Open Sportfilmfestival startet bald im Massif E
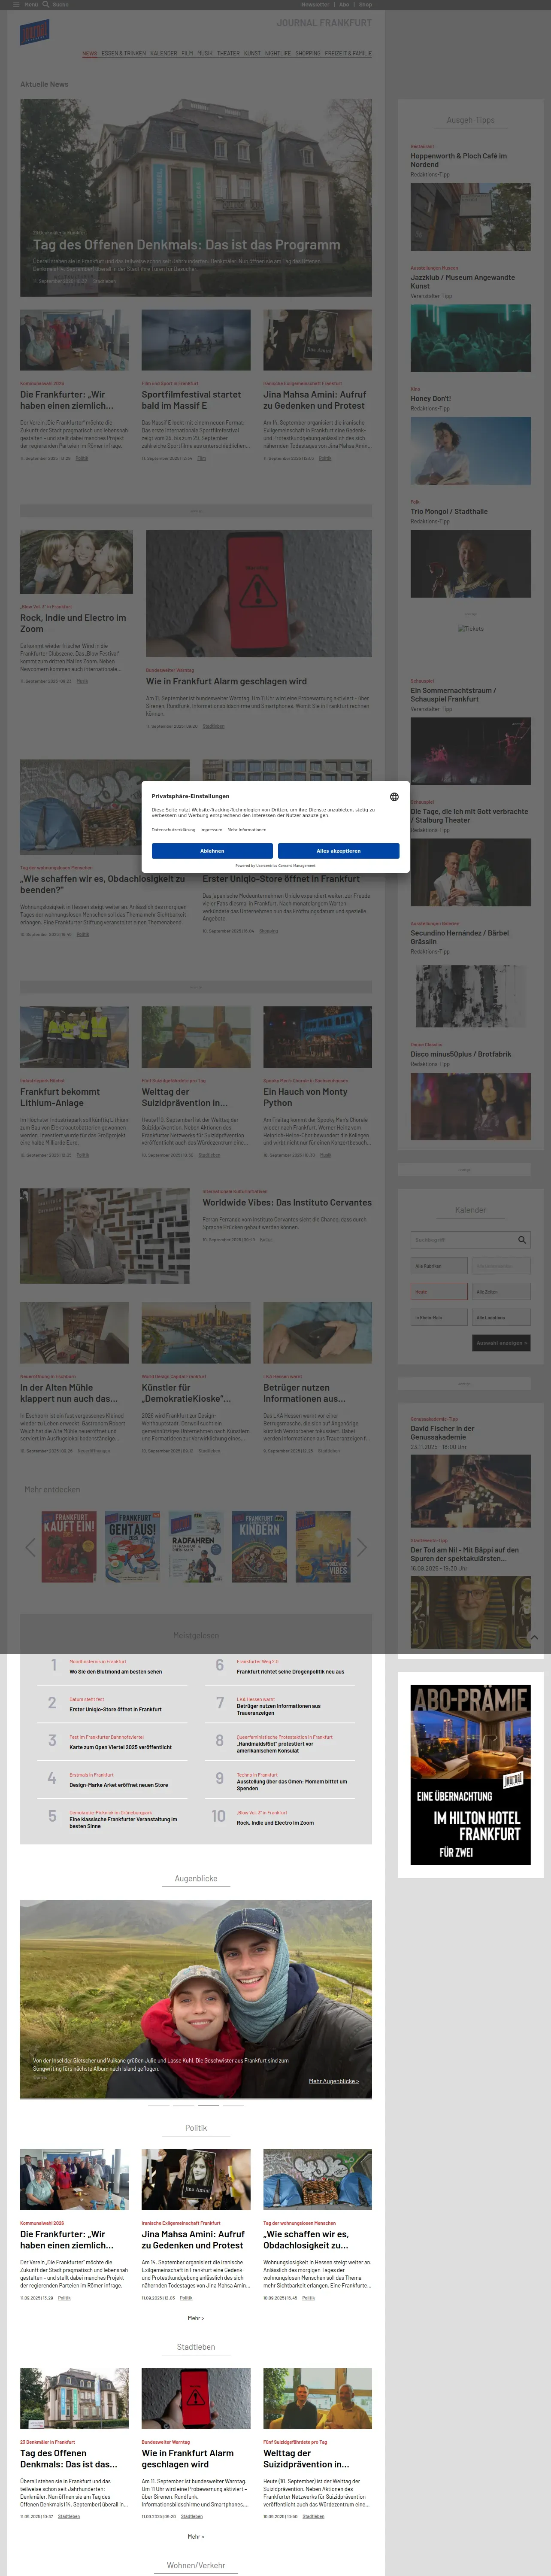This screenshot has height=2576, width=551. point(191,400)
